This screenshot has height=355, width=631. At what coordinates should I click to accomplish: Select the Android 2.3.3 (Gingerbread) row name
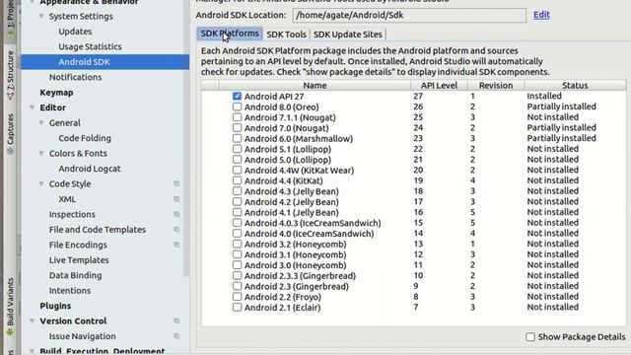[x=300, y=276]
